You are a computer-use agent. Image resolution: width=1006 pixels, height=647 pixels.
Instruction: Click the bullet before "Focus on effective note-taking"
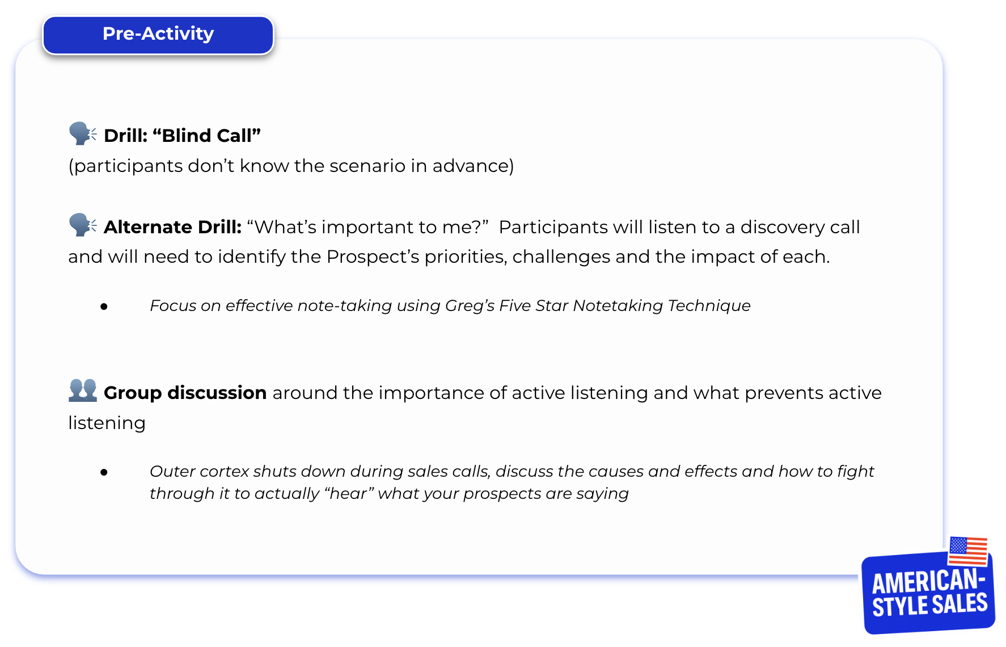tap(104, 307)
